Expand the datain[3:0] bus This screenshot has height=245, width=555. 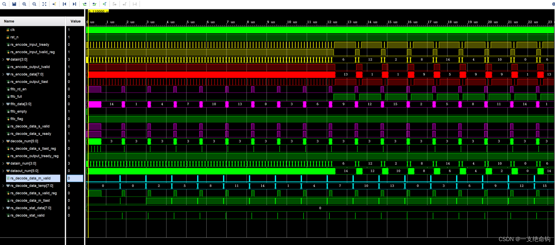[3, 59]
